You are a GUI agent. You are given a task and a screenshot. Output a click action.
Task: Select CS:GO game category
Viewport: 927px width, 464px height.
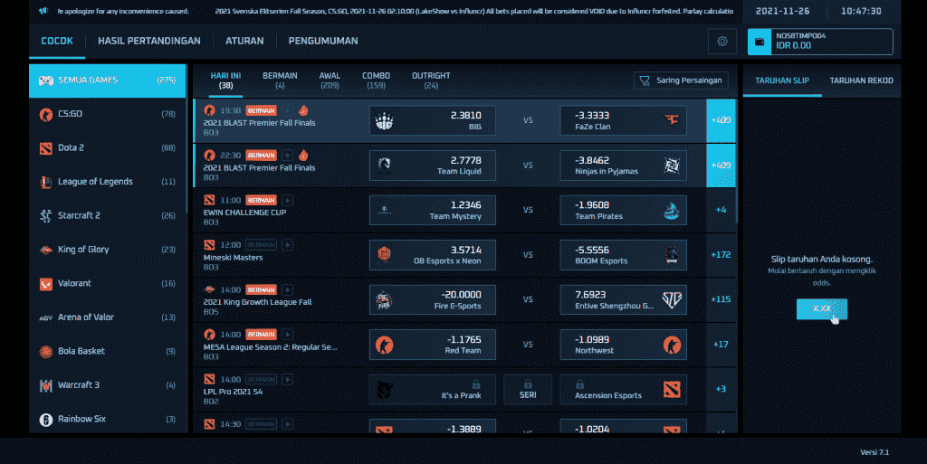pos(108,114)
